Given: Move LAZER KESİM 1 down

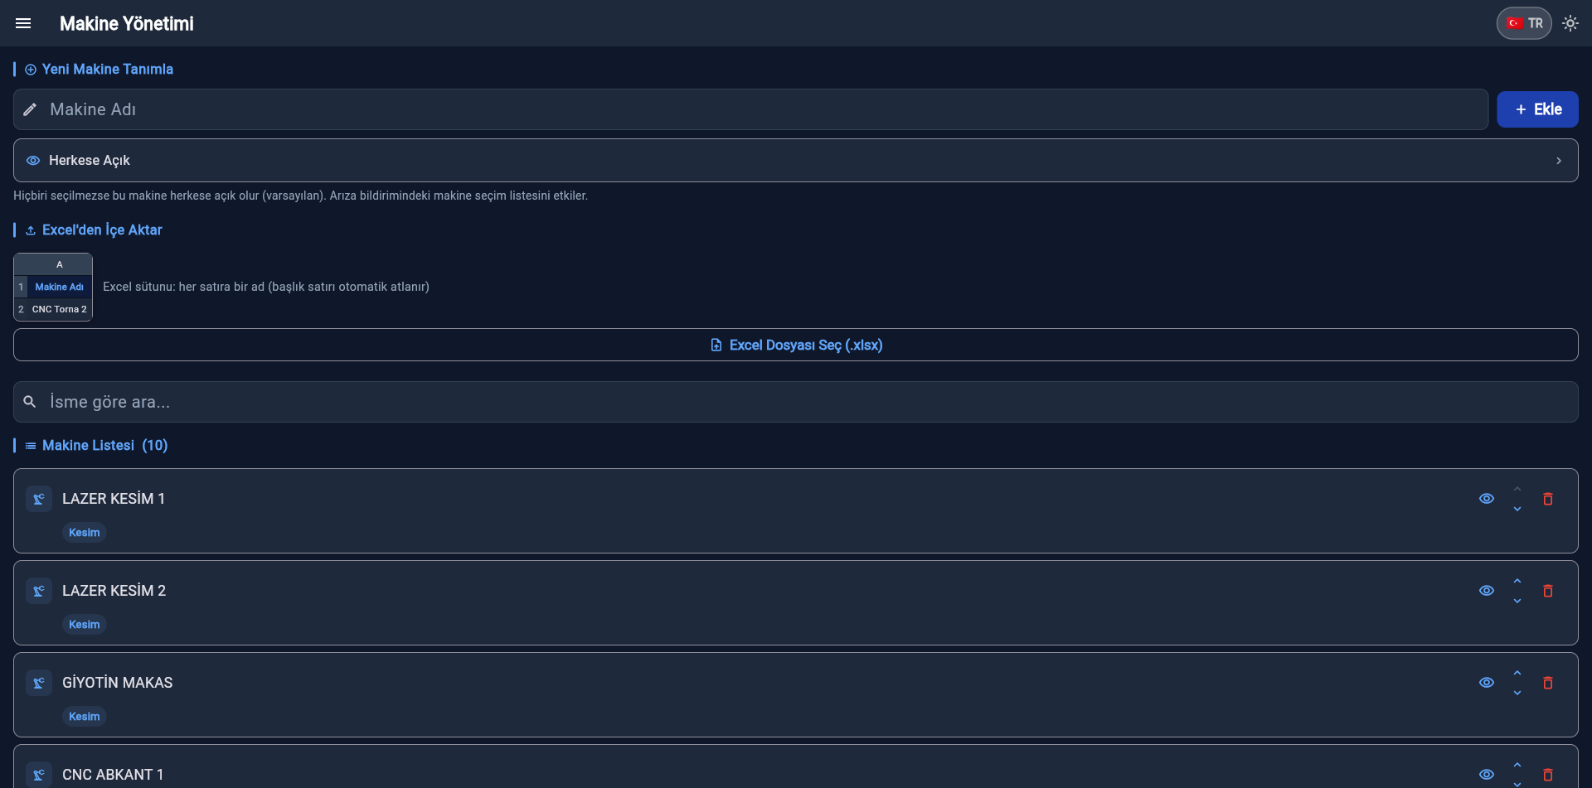Looking at the screenshot, I should click(1517, 509).
